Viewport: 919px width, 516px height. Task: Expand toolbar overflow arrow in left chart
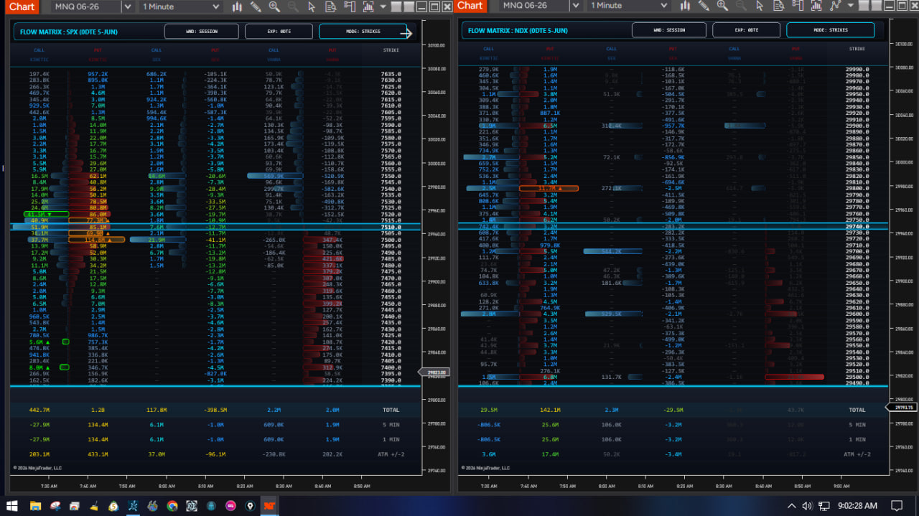point(383,6)
